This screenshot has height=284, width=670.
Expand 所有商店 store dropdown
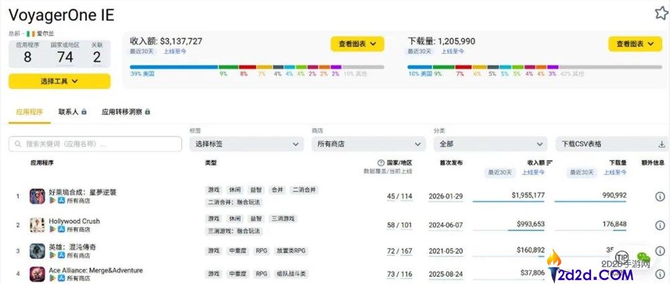tap(368, 144)
